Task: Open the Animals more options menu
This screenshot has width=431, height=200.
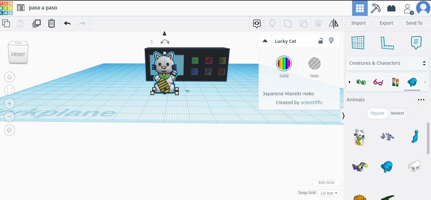Action: 421,100
